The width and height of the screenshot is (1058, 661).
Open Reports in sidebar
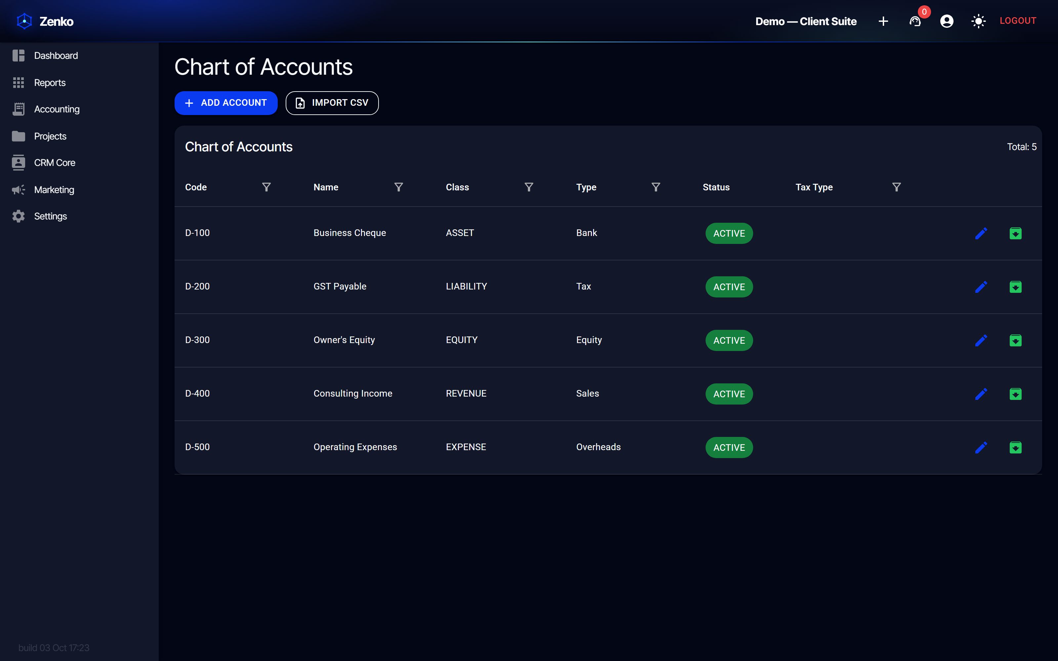(x=79, y=83)
